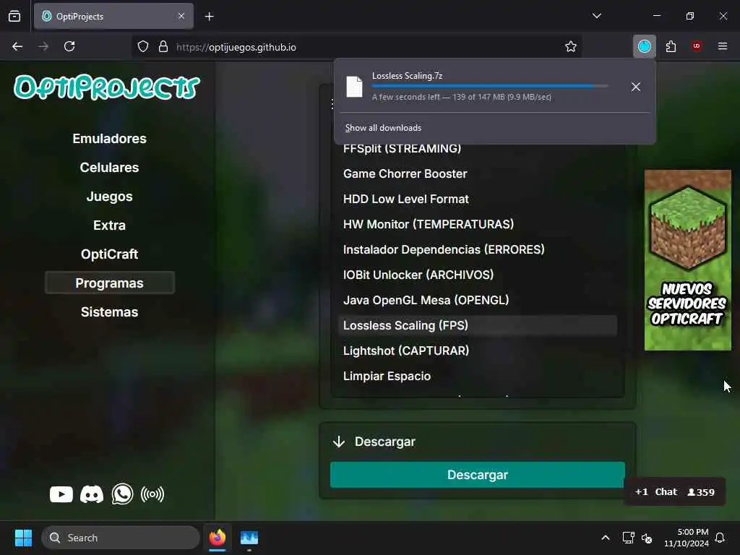
Task: Select Instalador Dependencias (ERRORES) entry
Action: (478, 249)
